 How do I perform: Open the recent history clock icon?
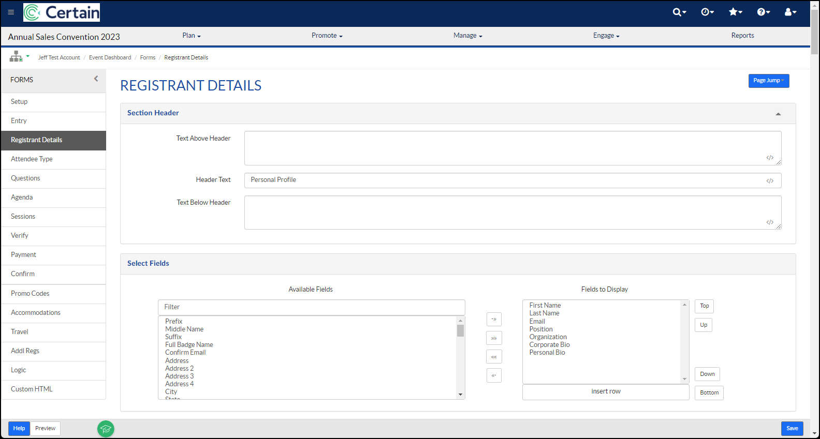pos(707,12)
